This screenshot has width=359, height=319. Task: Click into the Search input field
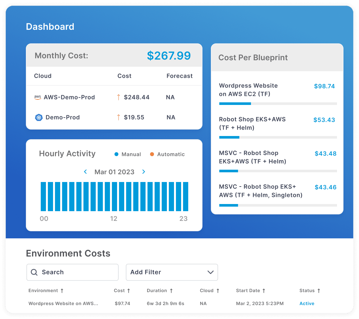click(78, 272)
